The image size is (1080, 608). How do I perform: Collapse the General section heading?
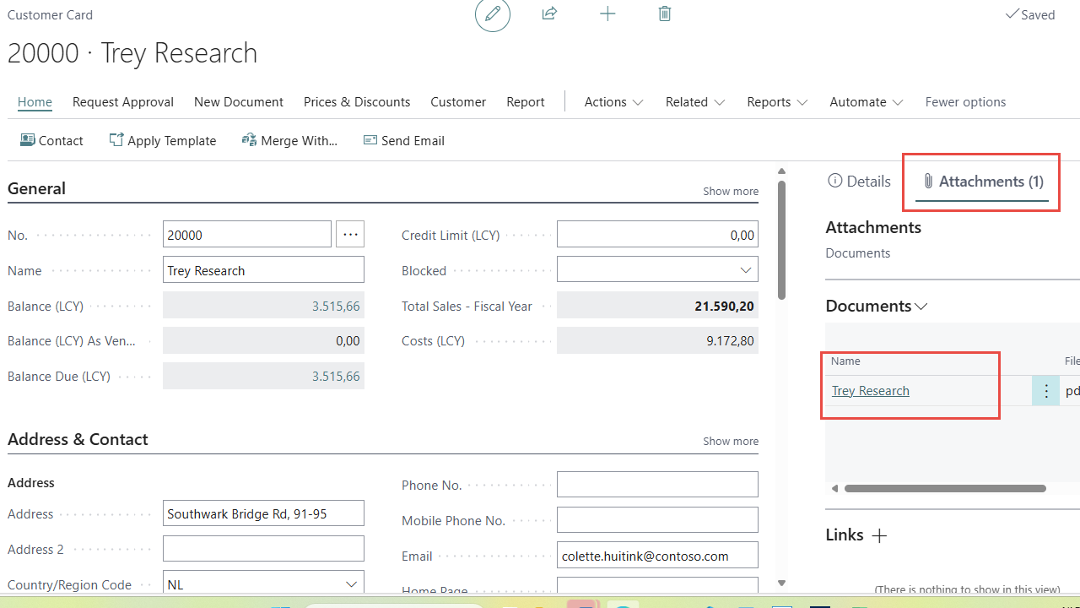pos(36,188)
